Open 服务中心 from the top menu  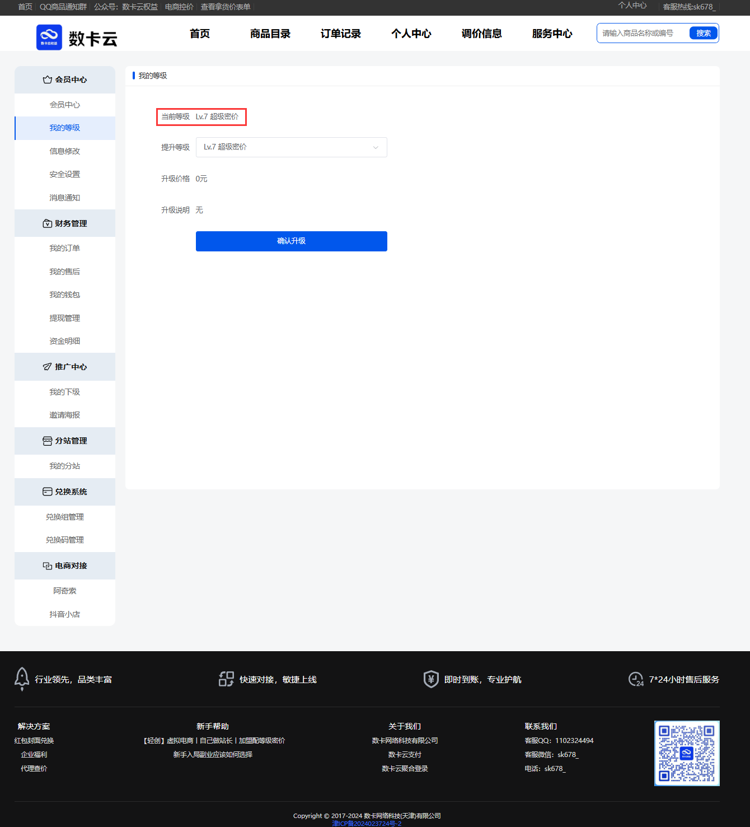552,34
